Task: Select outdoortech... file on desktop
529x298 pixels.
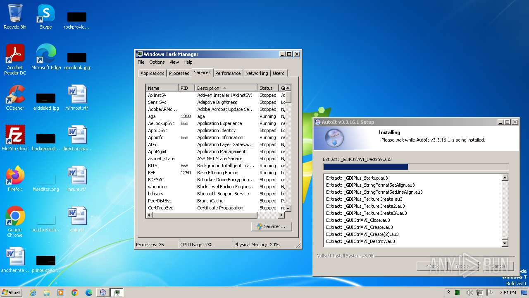Action: tap(46, 222)
